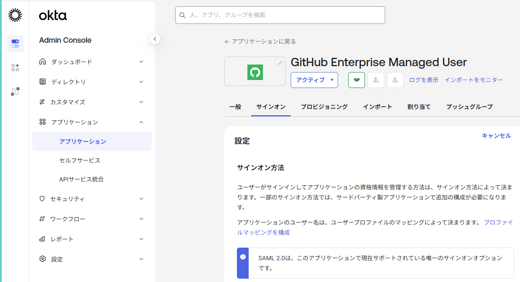The height and width of the screenshot is (282, 520).
Task: Expand the ワークフロー menu chevron
Action: coord(141,219)
